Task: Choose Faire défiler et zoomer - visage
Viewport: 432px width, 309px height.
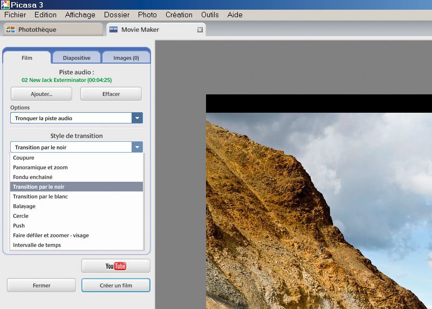Action: tap(77, 235)
